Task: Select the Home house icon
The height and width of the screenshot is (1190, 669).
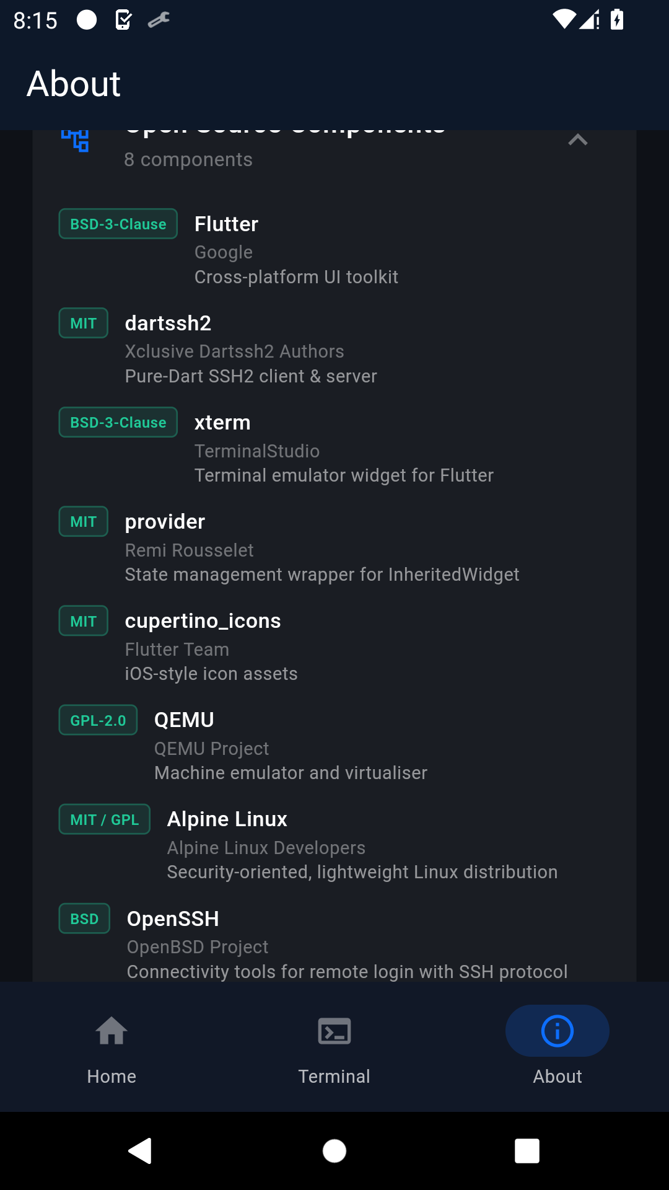Action: pyautogui.click(x=111, y=1031)
